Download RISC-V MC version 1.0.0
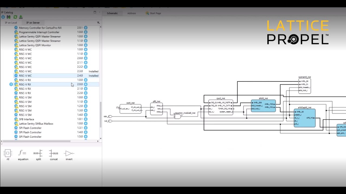346x194 pixels. pyautogui.click(x=86, y=49)
